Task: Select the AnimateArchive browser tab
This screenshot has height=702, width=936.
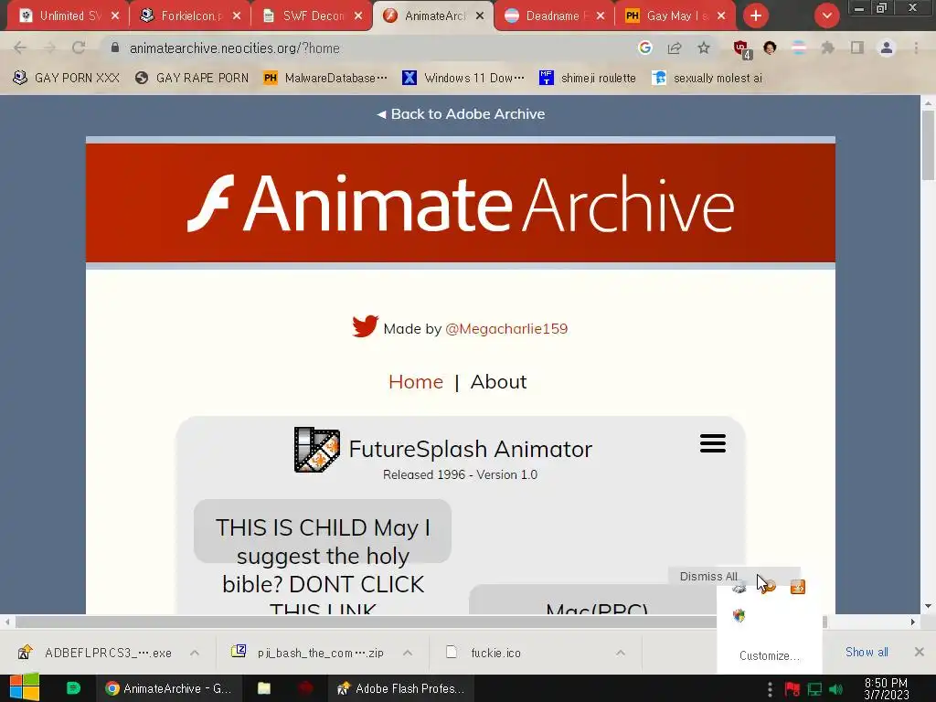Action: [432, 16]
